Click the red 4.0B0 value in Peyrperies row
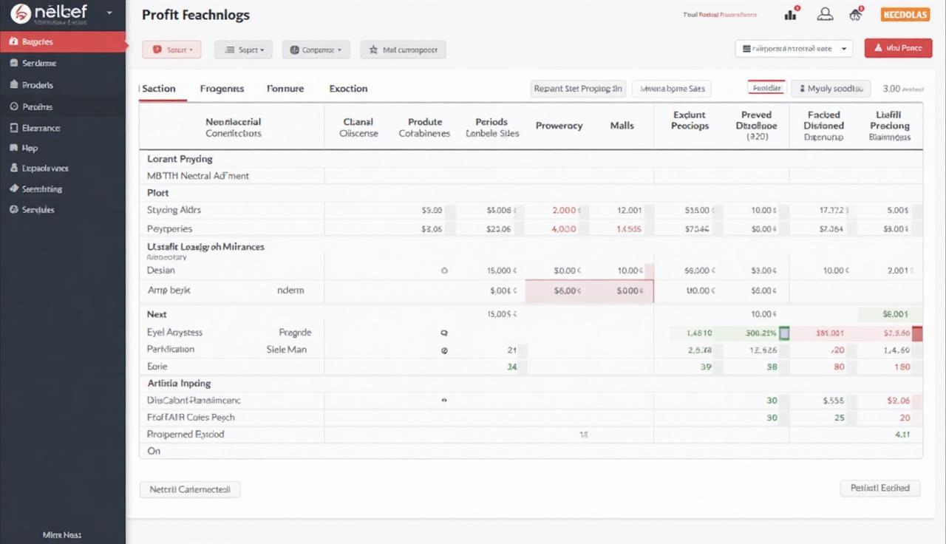946x544 pixels. [x=564, y=229]
